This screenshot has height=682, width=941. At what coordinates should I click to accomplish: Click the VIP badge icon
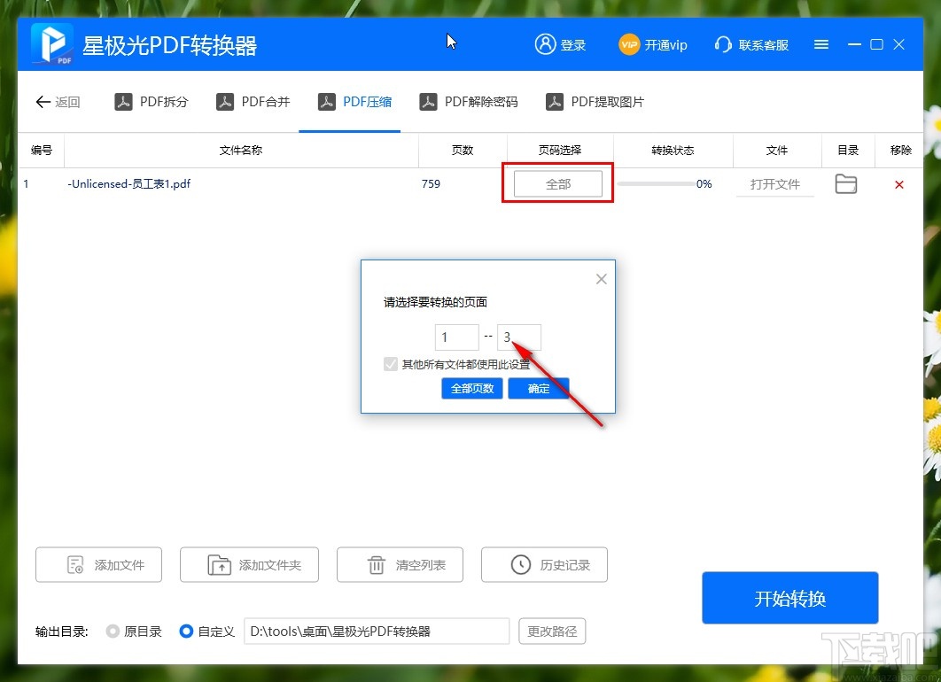coord(629,44)
